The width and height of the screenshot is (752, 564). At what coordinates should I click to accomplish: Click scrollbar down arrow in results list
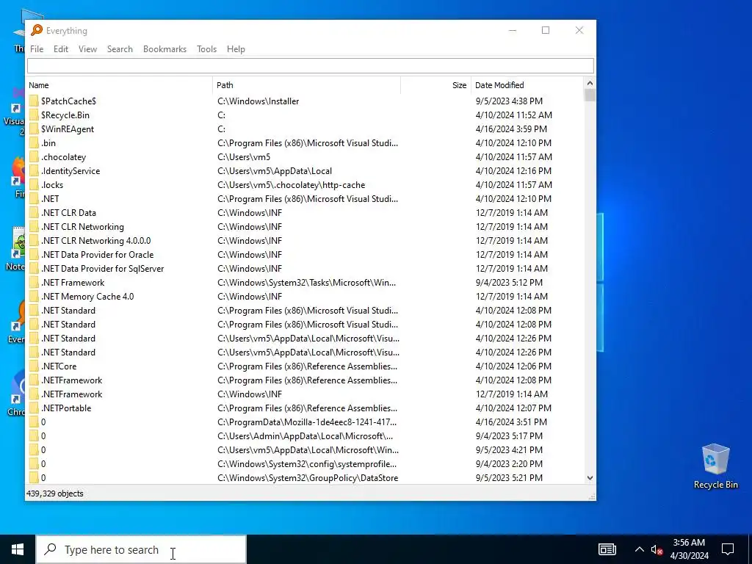(x=590, y=477)
